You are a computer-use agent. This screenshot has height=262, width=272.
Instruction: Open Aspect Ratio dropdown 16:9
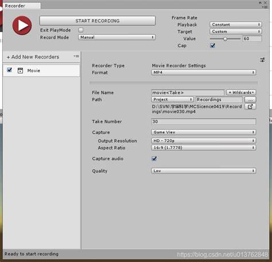pos(204,148)
